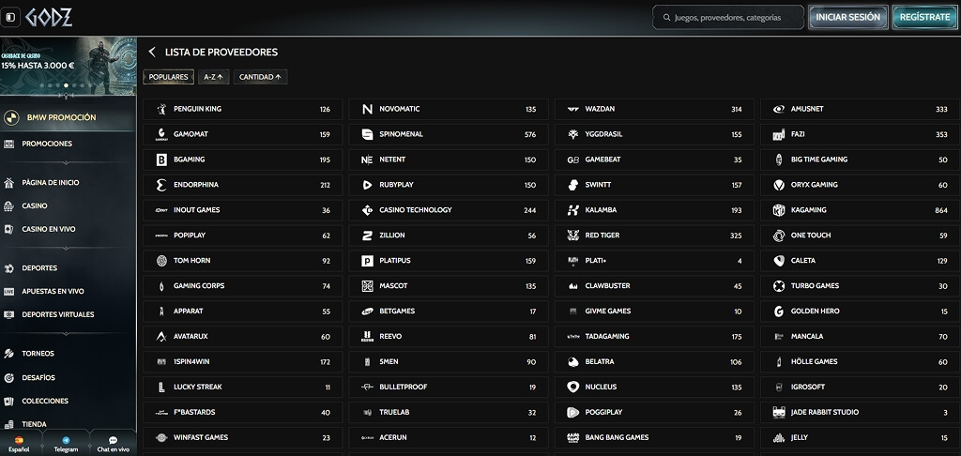This screenshot has width=961, height=456.
Task: Open the Novomatic N icon
Action: 367,109
